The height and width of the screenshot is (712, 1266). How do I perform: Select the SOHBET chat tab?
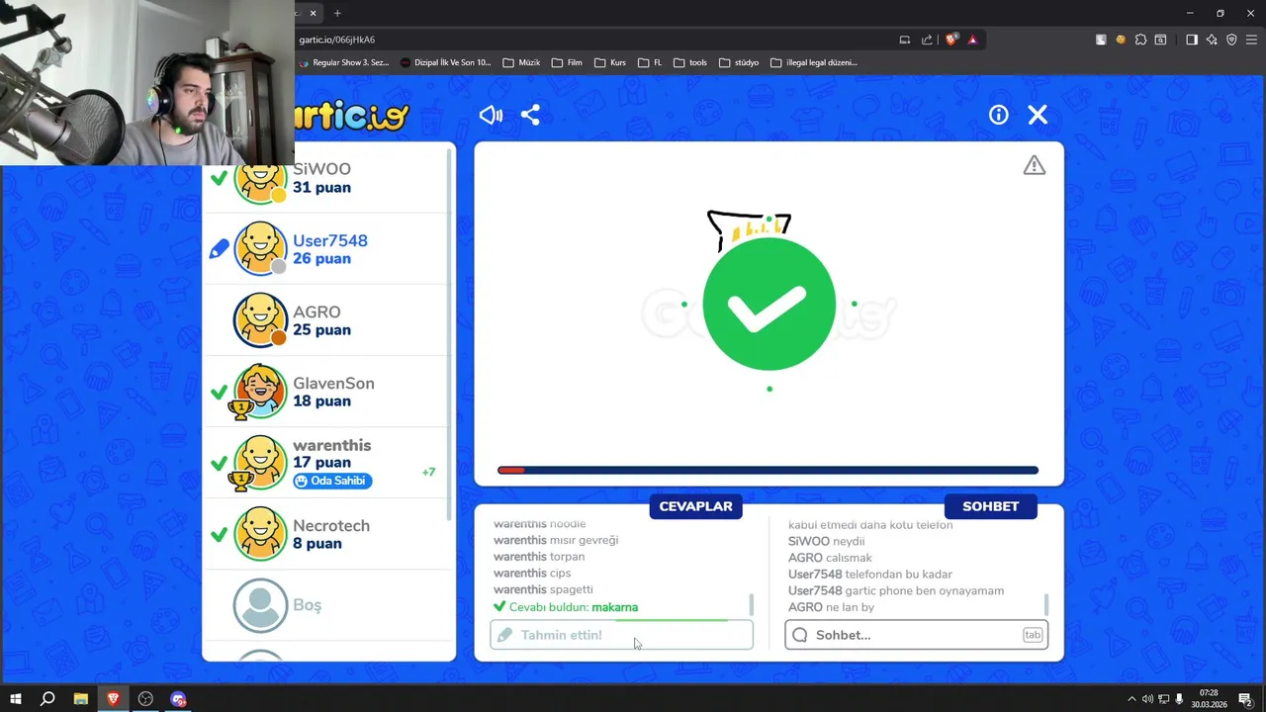click(x=990, y=506)
